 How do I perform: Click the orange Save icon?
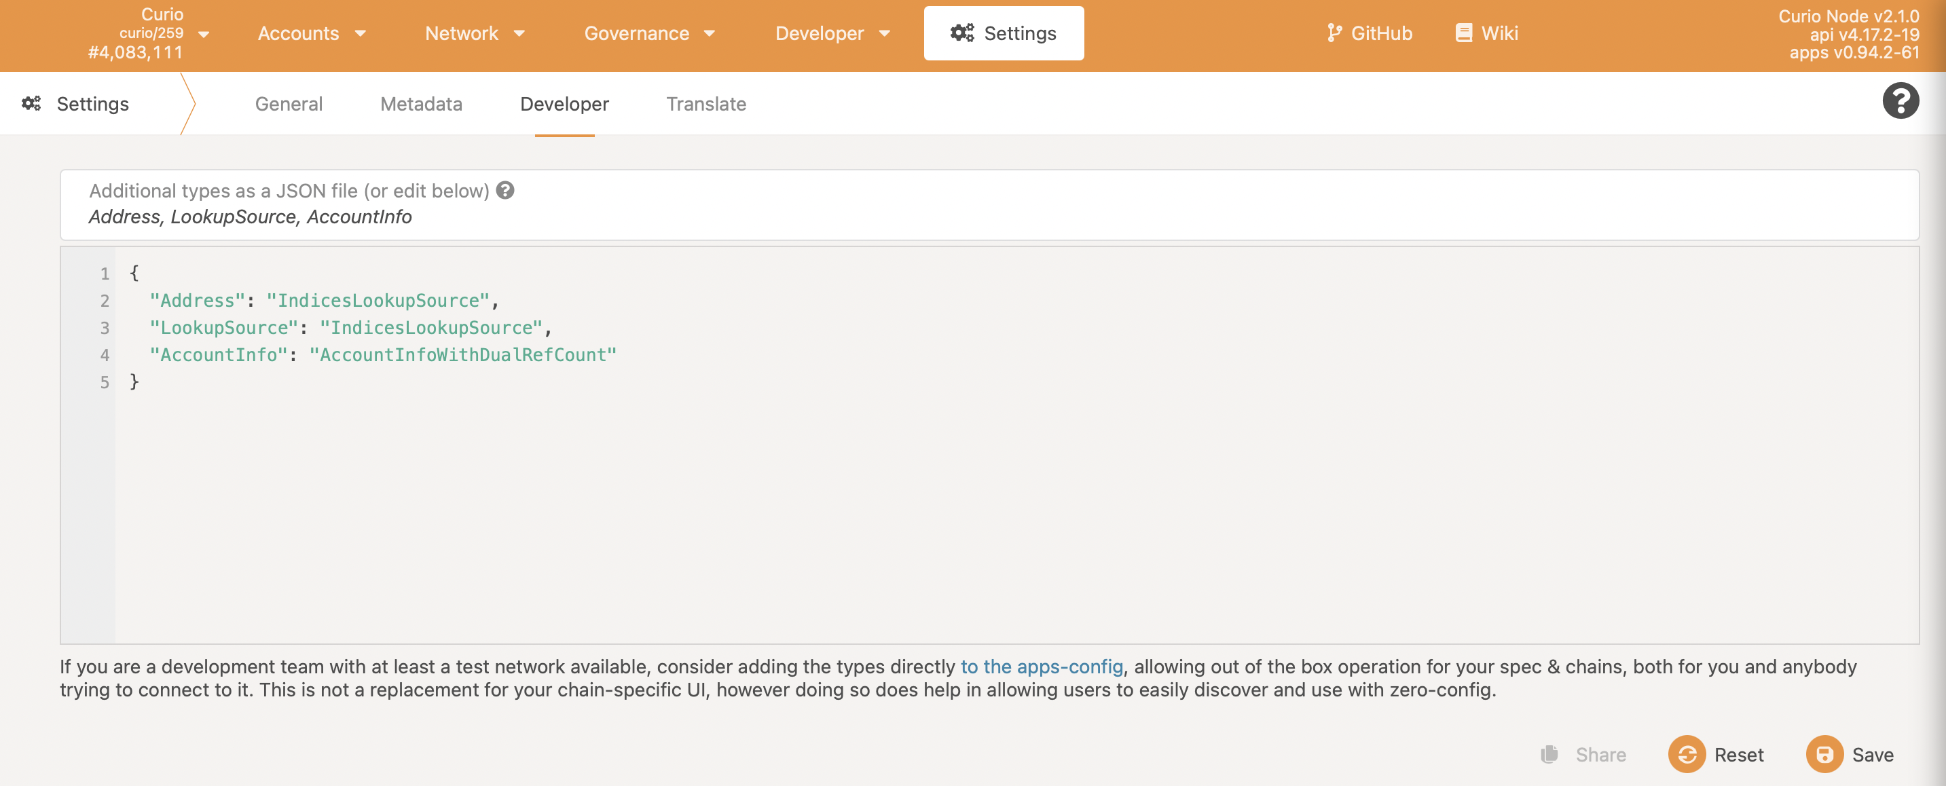click(1824, 753)
